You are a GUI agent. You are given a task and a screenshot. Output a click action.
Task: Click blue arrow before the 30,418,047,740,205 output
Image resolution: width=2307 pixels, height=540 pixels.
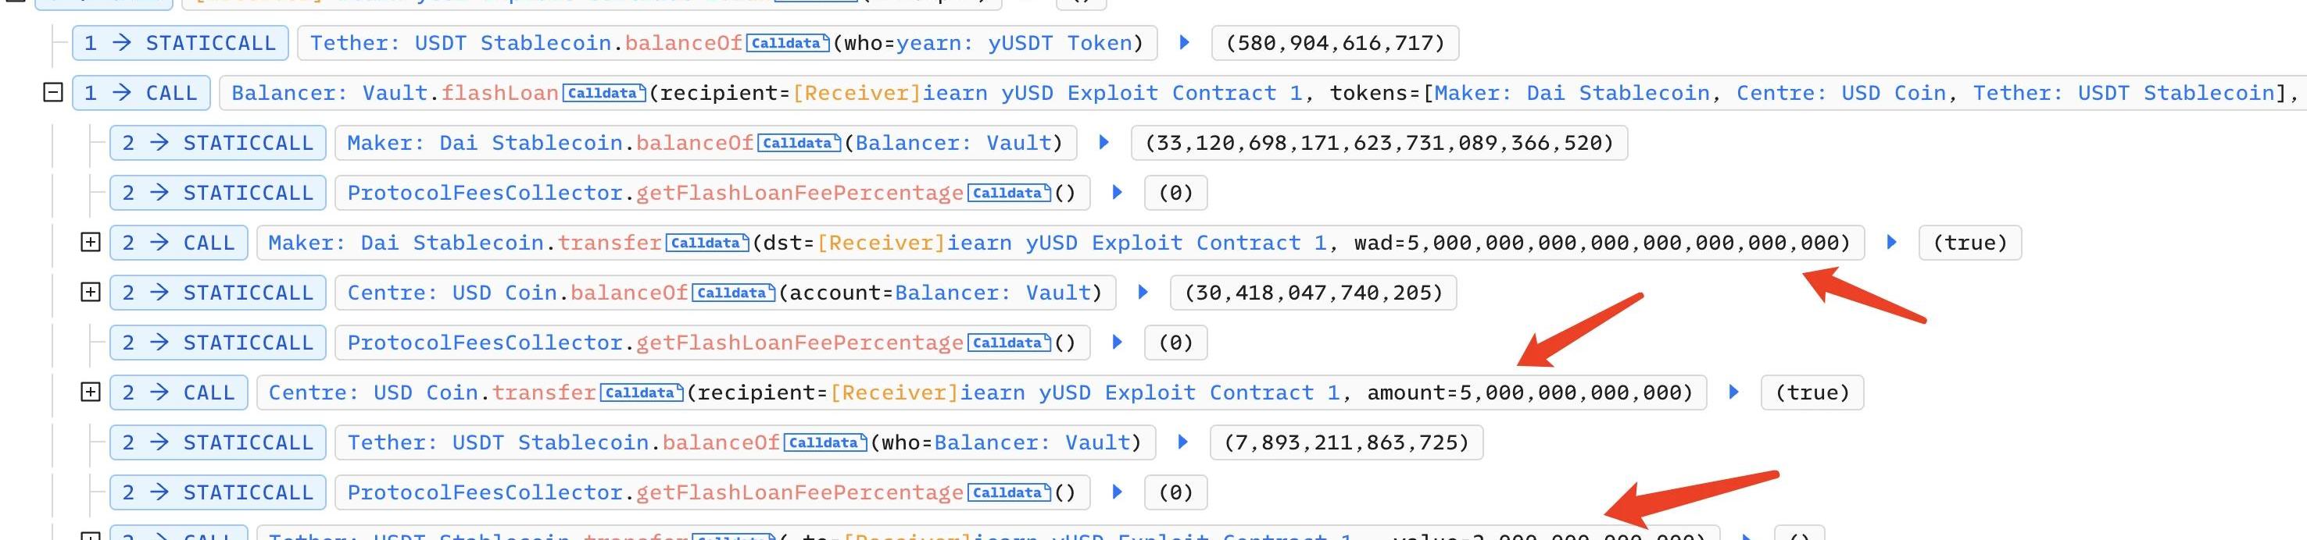(1143, 293)
